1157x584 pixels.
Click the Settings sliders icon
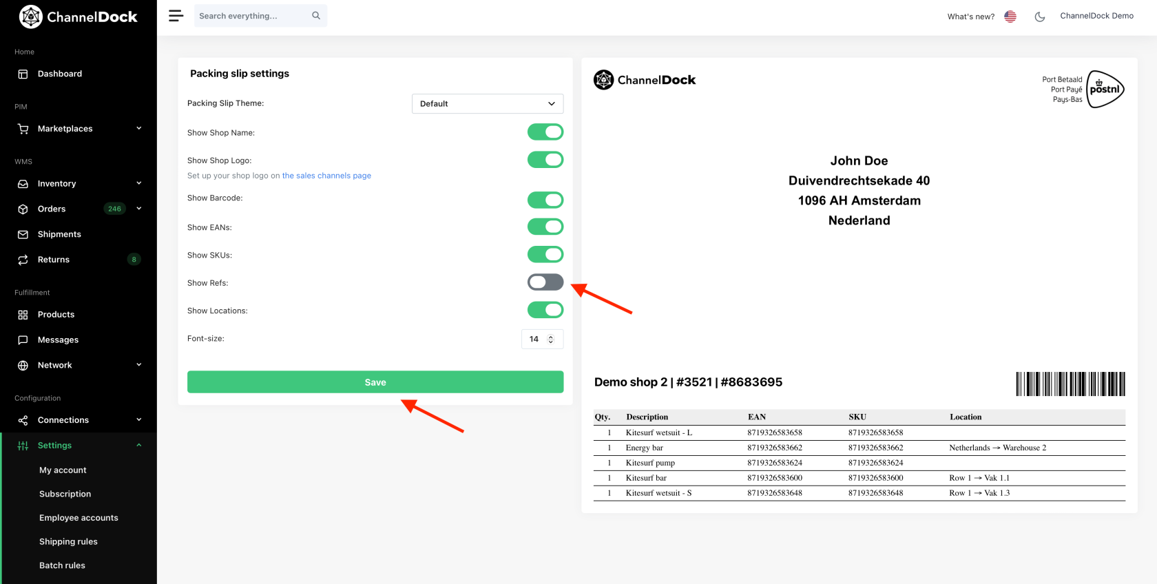23,446
